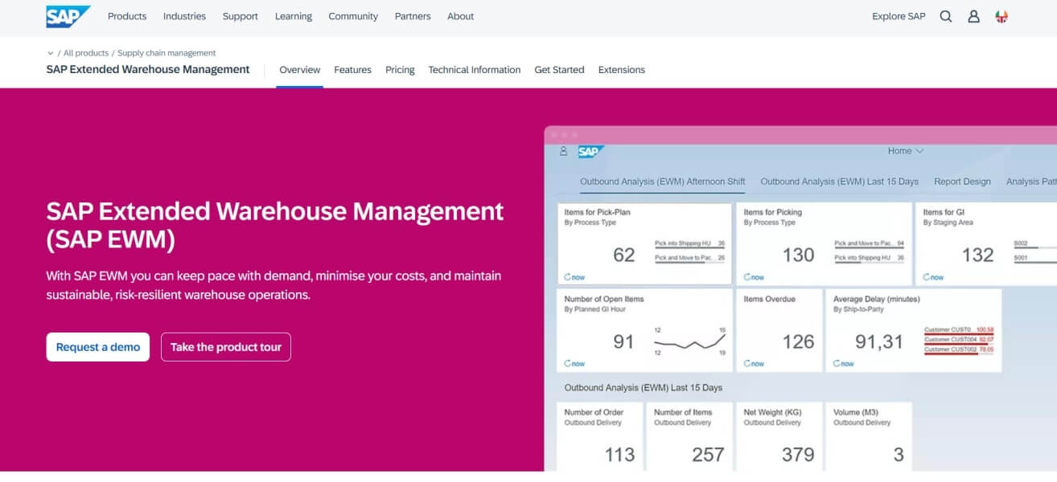Screen dimensions: 1057x482
Task: Open the Partners menu
Action: coord(413,16)
